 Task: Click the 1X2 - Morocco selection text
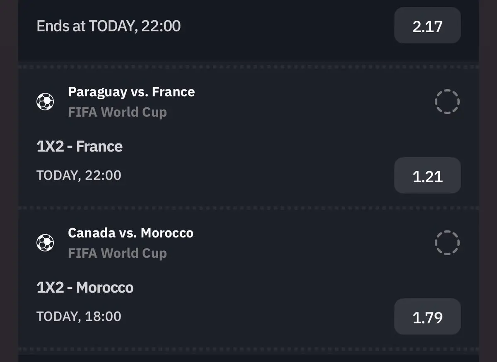(x=85, y=288)
